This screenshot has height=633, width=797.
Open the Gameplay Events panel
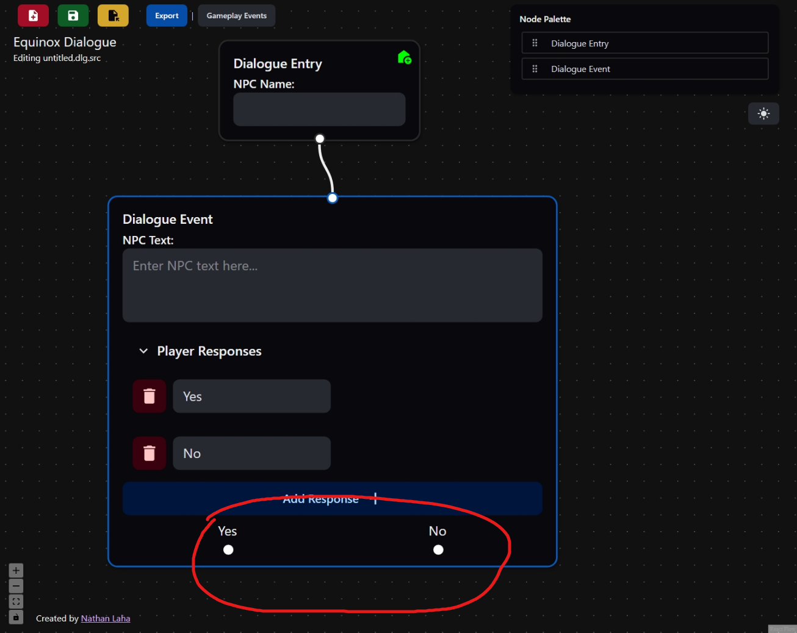point(236,15)
